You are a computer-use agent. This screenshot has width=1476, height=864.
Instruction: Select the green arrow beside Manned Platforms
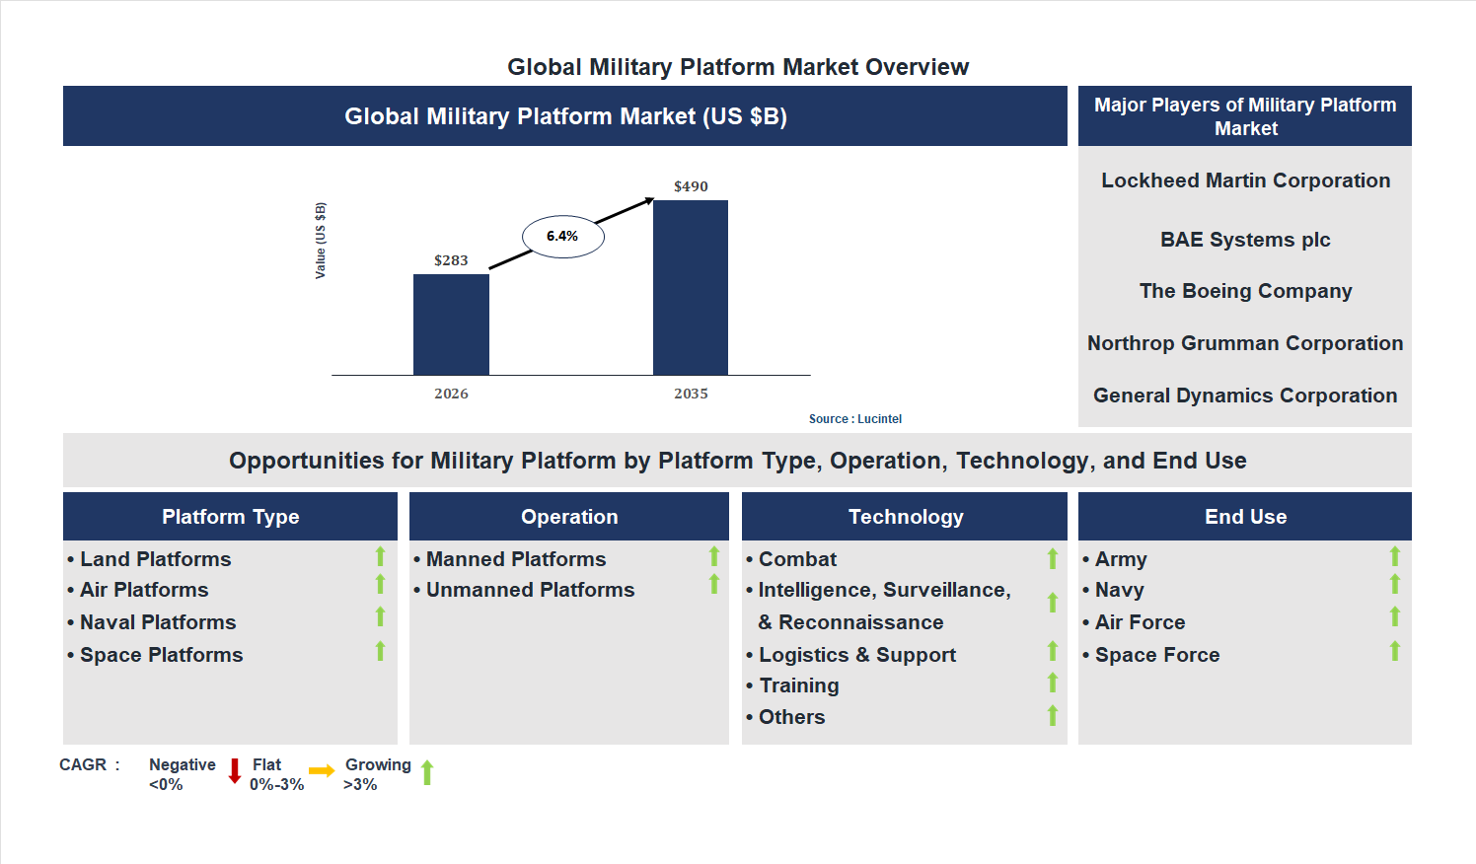click(x=713, y=557)
